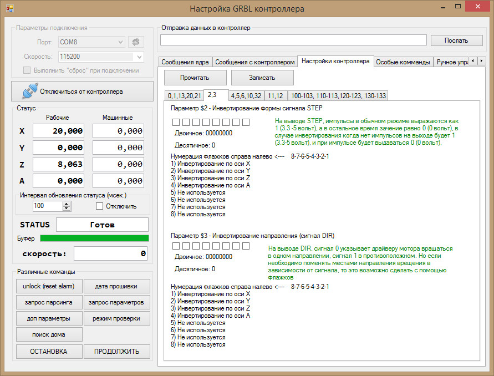Click 'поиск дома' homing button
494x376 pixels.
click(49, 334)
